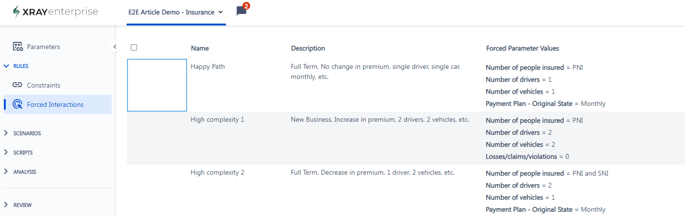Screen dimensions: 685x217
Task: Expand the SCENARIOS section
Action: pos(22,133)
